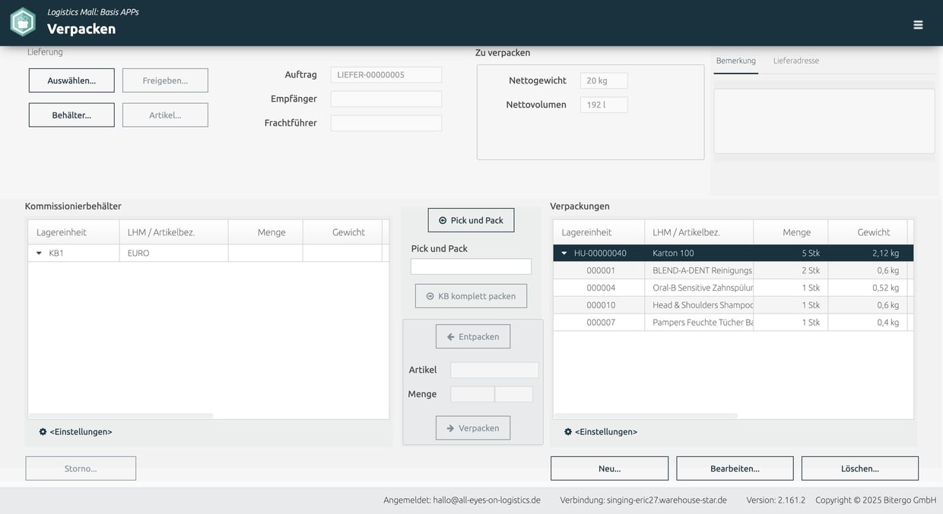Click Angemeldet: hallo@all-eyes-on-logistics.de status text
This screenshot has width=943, height=514.
[x=462, y=500]
